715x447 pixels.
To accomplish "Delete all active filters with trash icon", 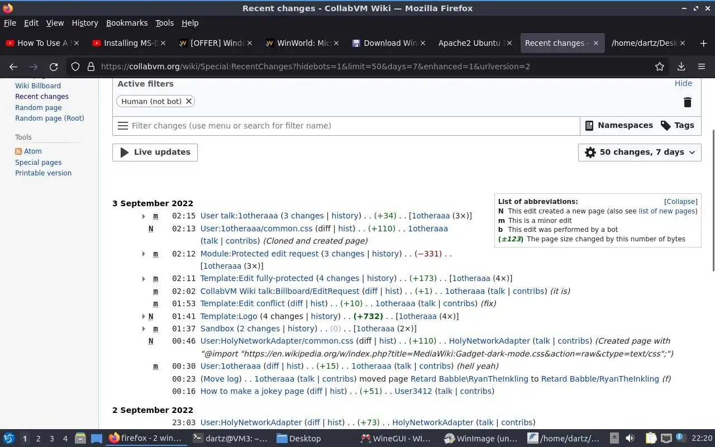I will (x=688, y=102).
